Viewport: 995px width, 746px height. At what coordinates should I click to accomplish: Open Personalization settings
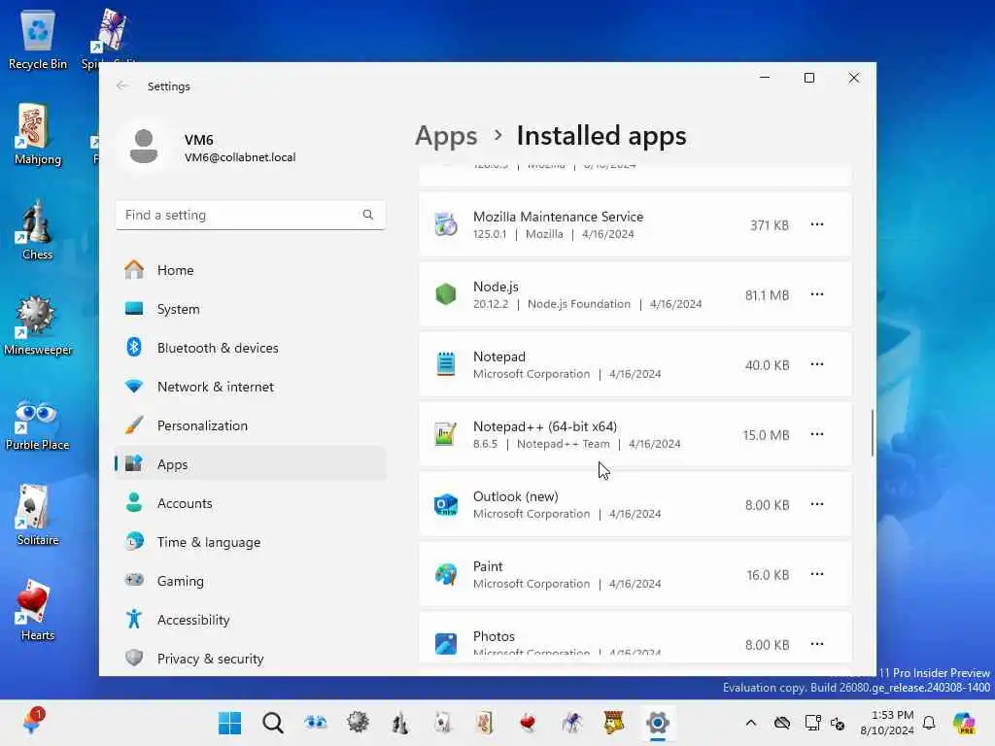click(x=251, y=425)
